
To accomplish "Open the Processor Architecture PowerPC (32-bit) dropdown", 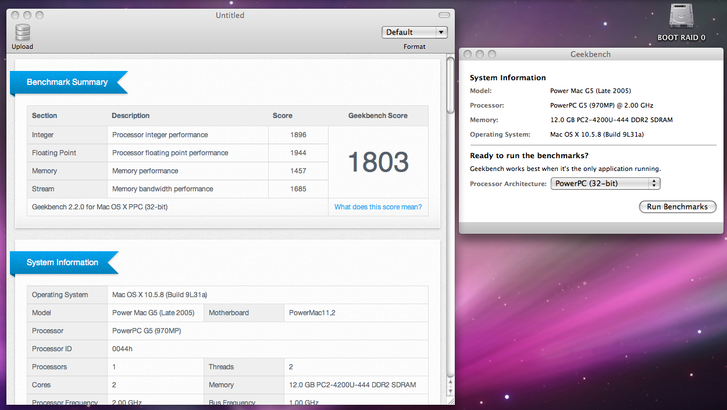I will [x=605, y=183].
